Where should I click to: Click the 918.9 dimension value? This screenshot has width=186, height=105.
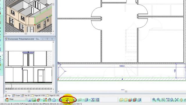coord(122,66)
